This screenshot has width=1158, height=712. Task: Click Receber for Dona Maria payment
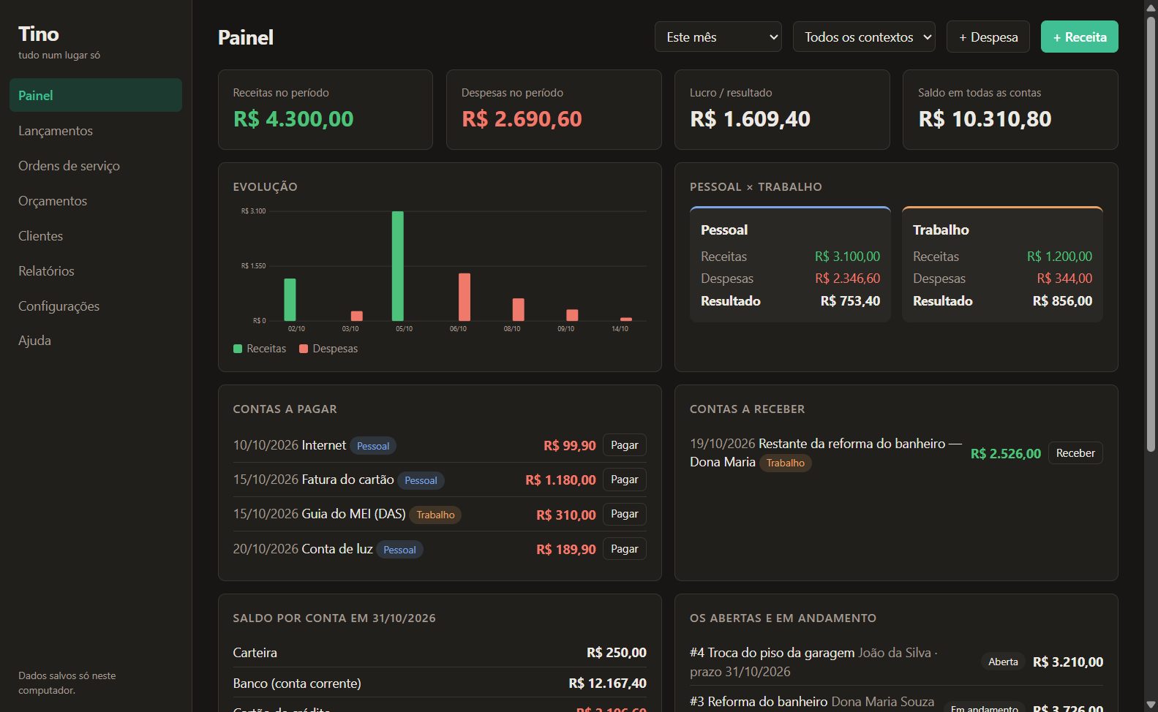pos(1075,453)
